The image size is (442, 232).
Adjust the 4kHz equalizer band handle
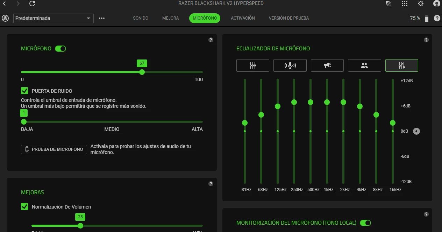pos(360,106)
